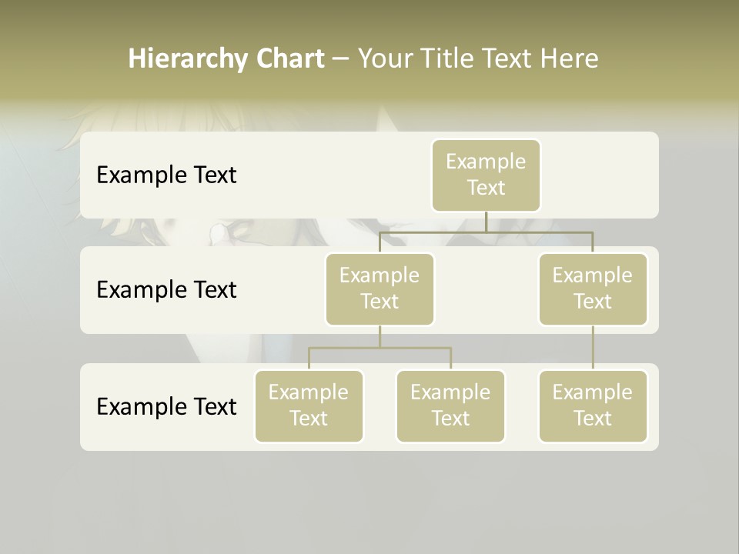Click the "Your Title Text Here" subtitle portion
The width and height of the screenshot is (739, 554).
(478, 58)
